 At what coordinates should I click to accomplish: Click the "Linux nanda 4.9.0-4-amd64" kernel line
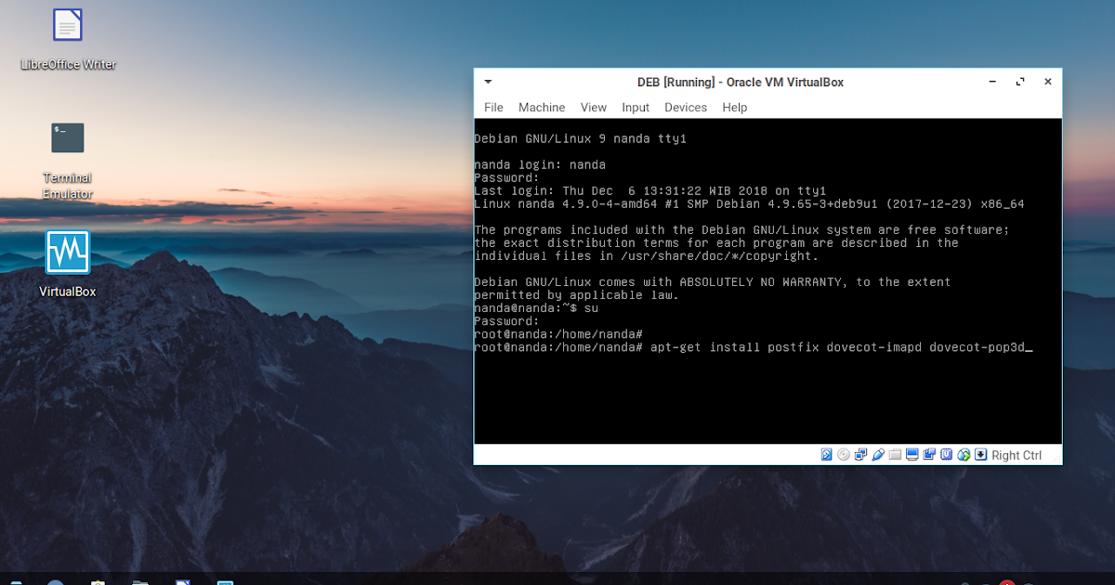coord(749,203)
